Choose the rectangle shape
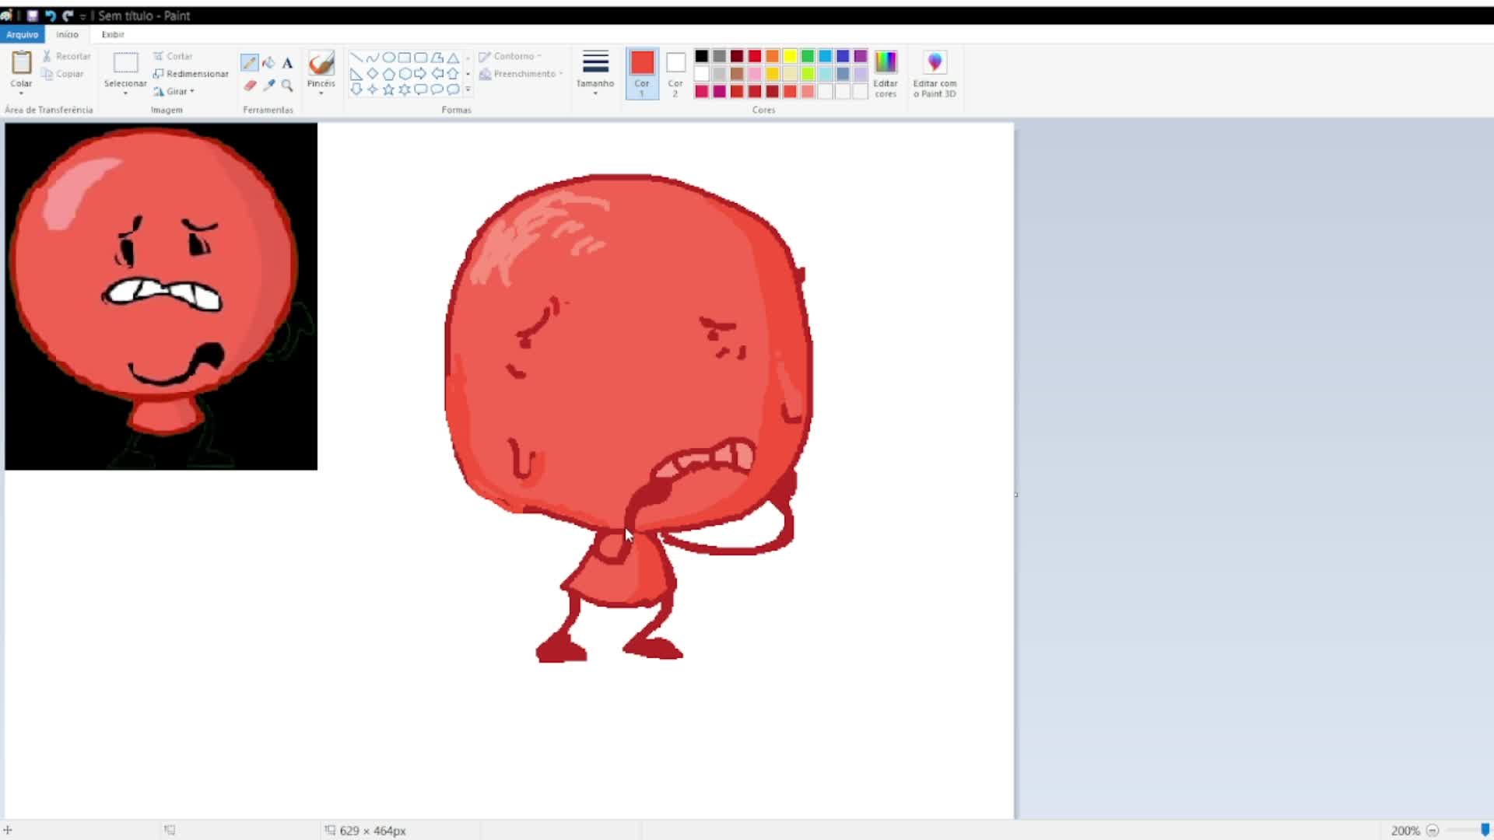The height and width of the screenshot is (840, 1494). click(405, 58)
